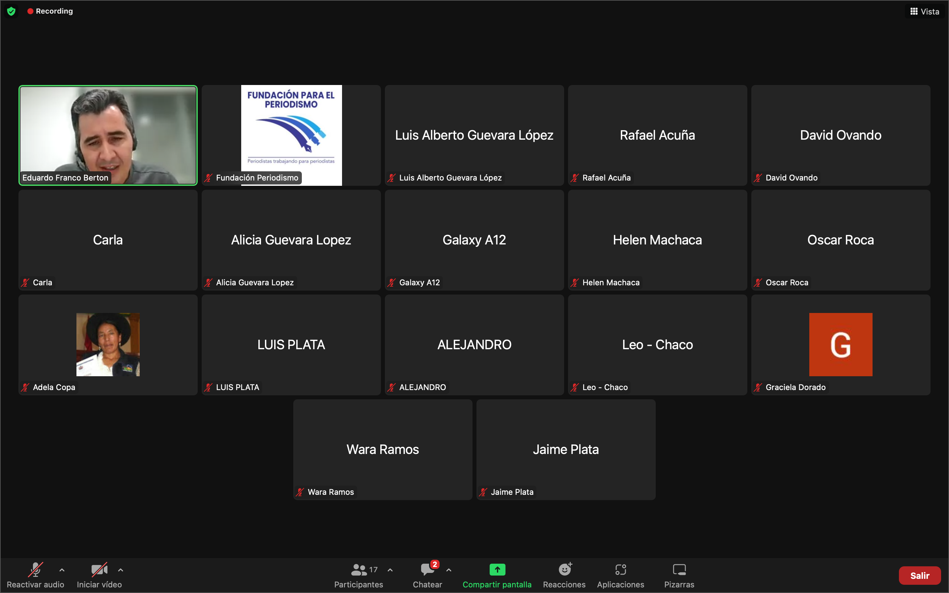
Task: Click the green encryption shield icon
Action: [x=12, y=12]
